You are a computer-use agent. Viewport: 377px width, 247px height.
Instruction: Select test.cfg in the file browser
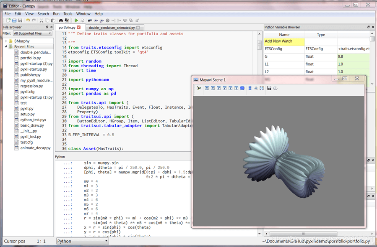pyautogui.click(x=26, y=142)
